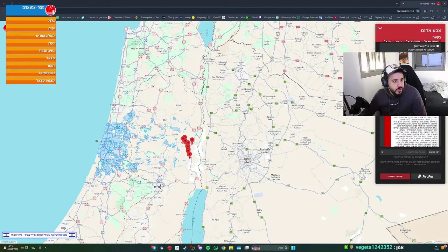Open the Perplexity bookmark
The width and height of the screenshot is (448, 252).
203,17
